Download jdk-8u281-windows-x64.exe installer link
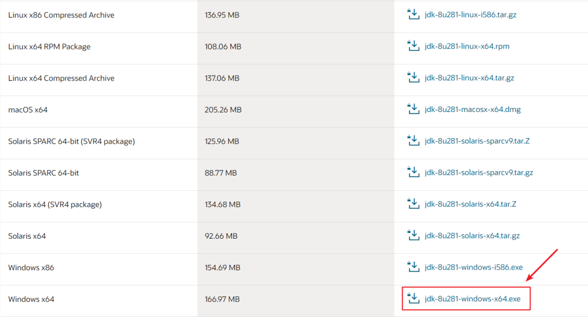The width and height of the screenshot is (588, 317). [x=473, y=299]
